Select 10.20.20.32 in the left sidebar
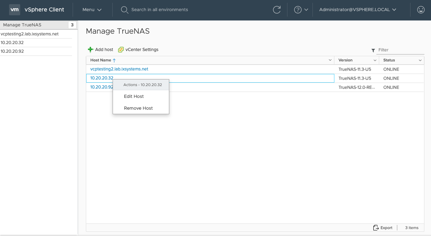431x236 pixels. pyautogui.click(x=12, y=43)
